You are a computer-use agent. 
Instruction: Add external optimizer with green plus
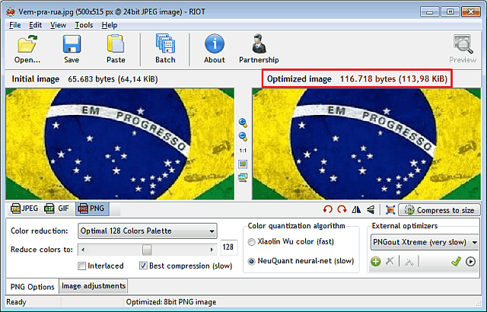click(x=376, y=261)
